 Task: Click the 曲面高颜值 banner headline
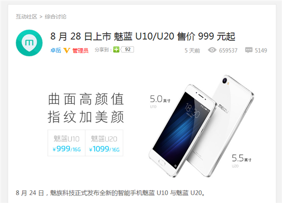tap(86, 99)
